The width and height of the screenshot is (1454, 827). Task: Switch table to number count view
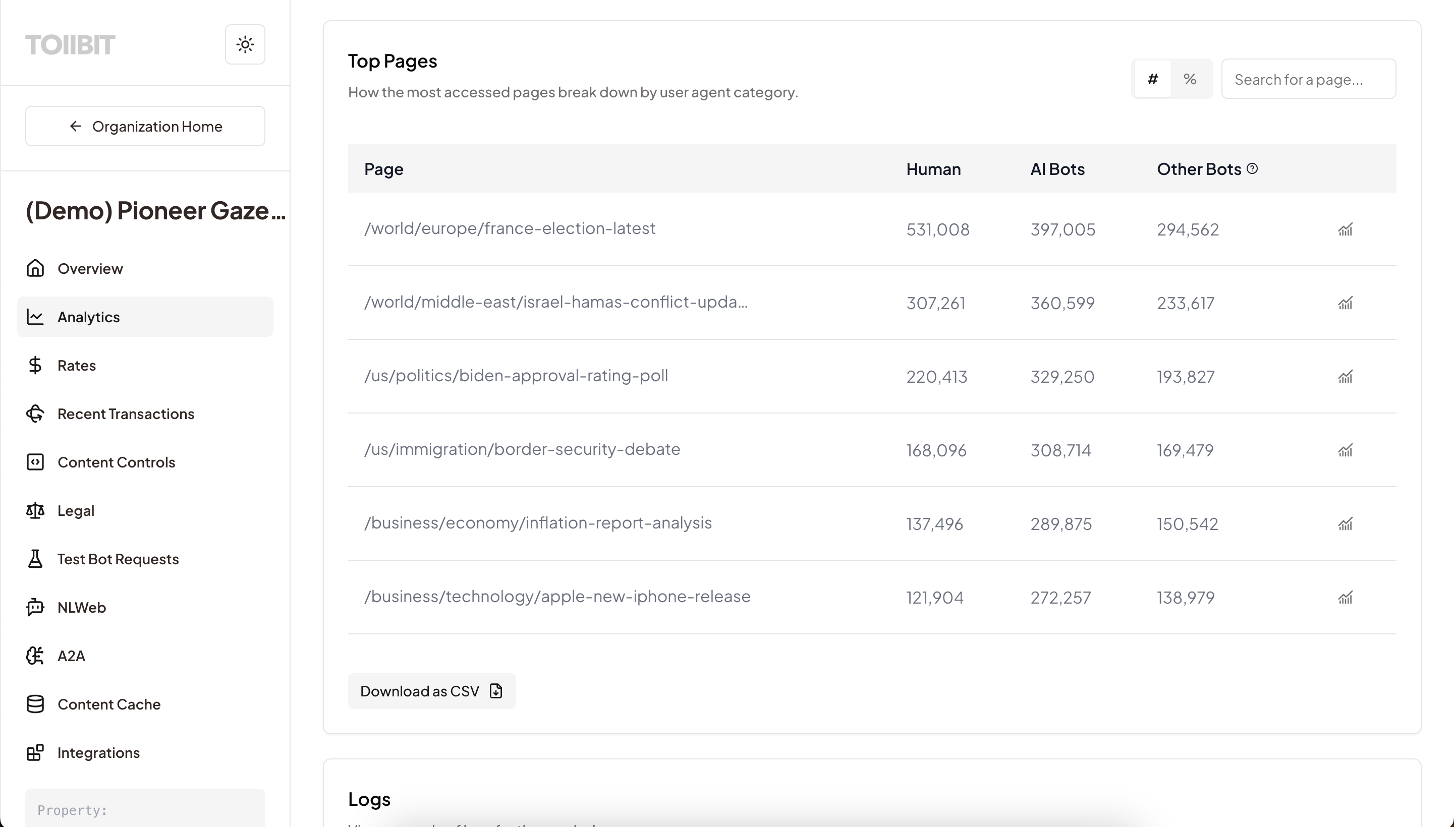(1152, 79)
